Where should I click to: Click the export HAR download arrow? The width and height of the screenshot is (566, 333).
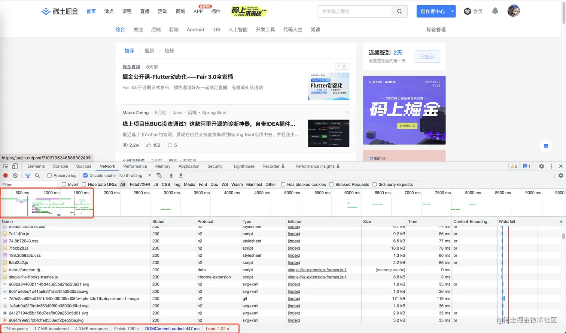[181, 175]
